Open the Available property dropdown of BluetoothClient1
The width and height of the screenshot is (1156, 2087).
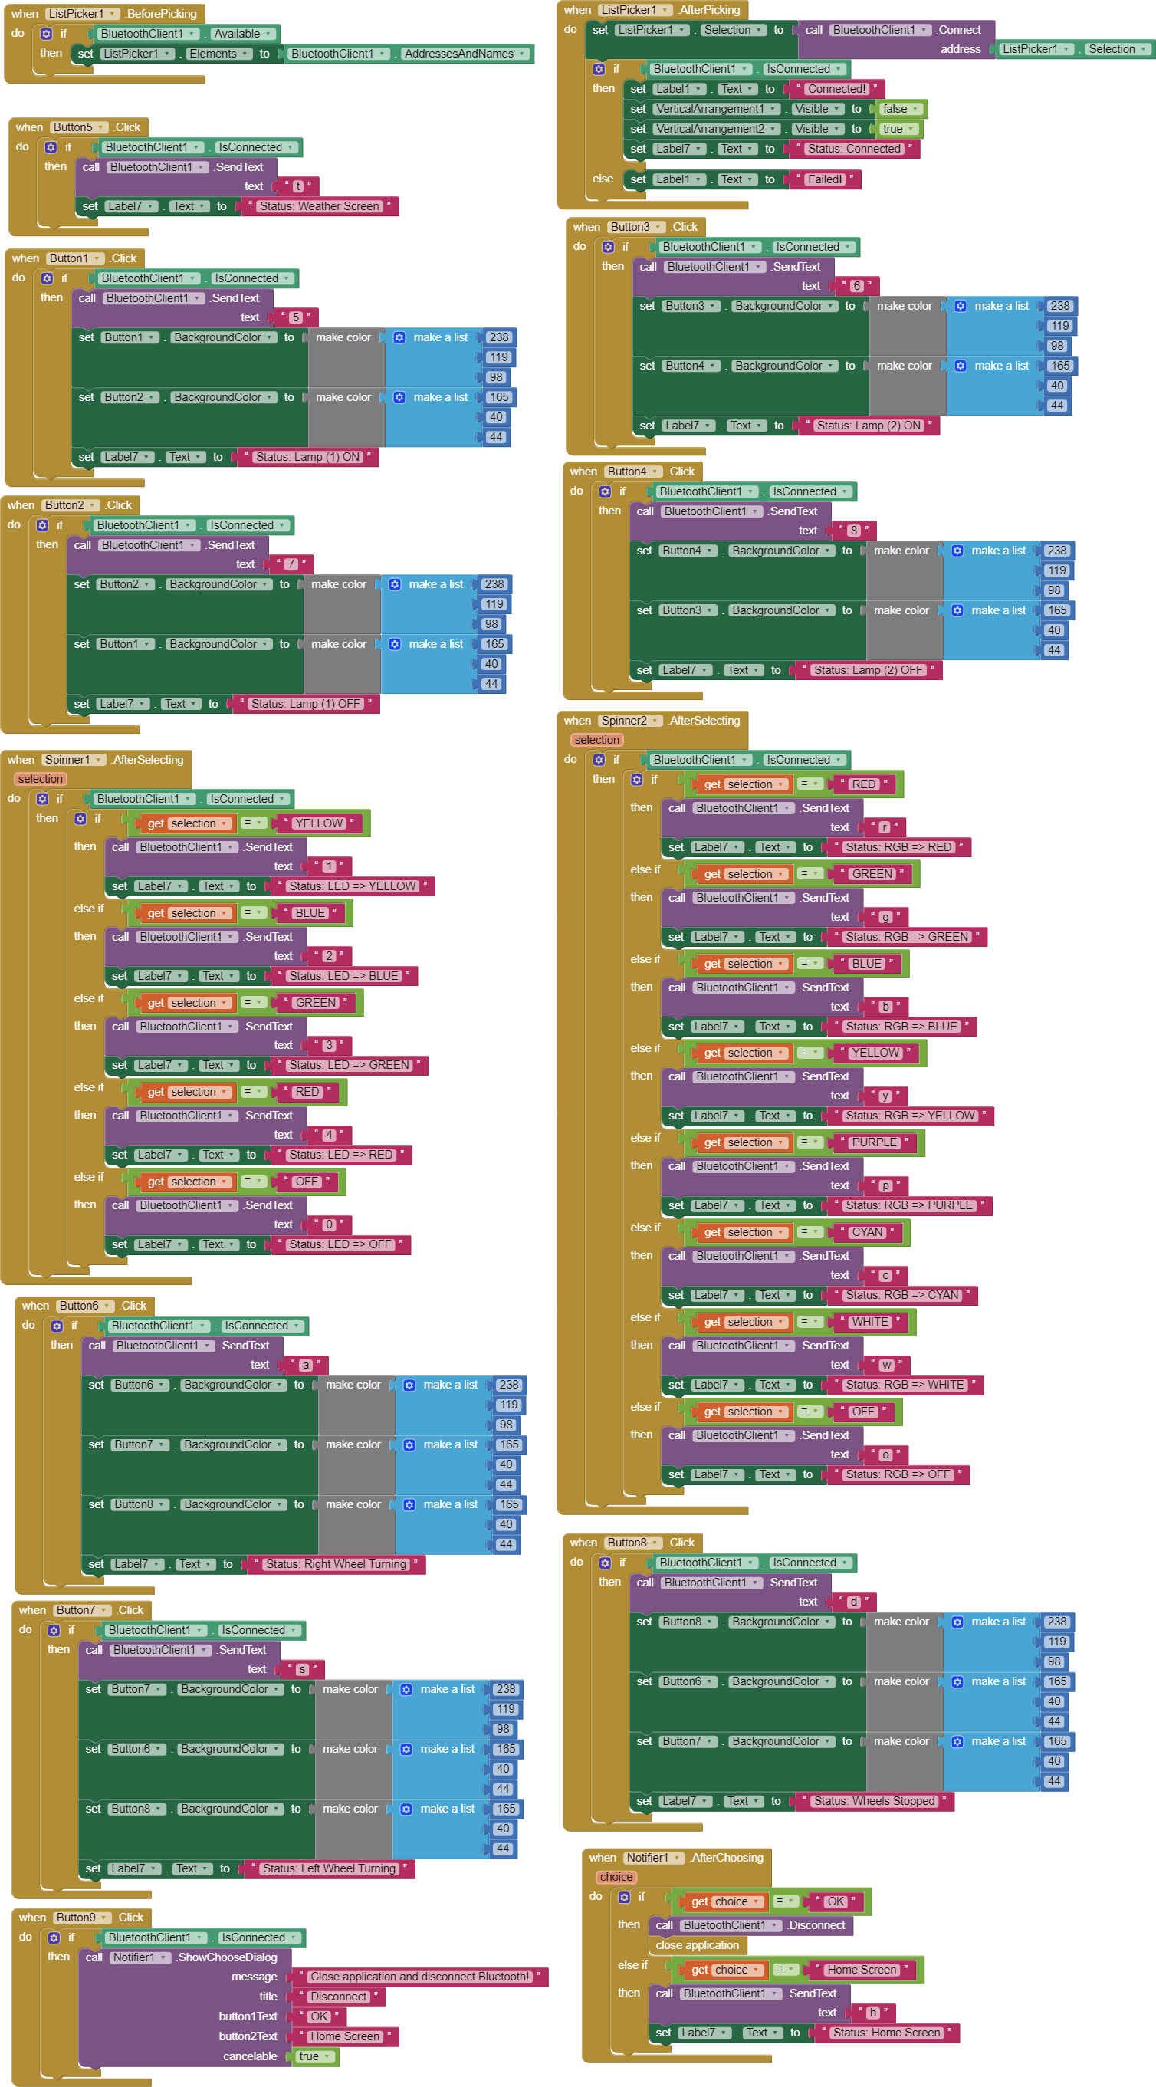(x=242, y=34)
